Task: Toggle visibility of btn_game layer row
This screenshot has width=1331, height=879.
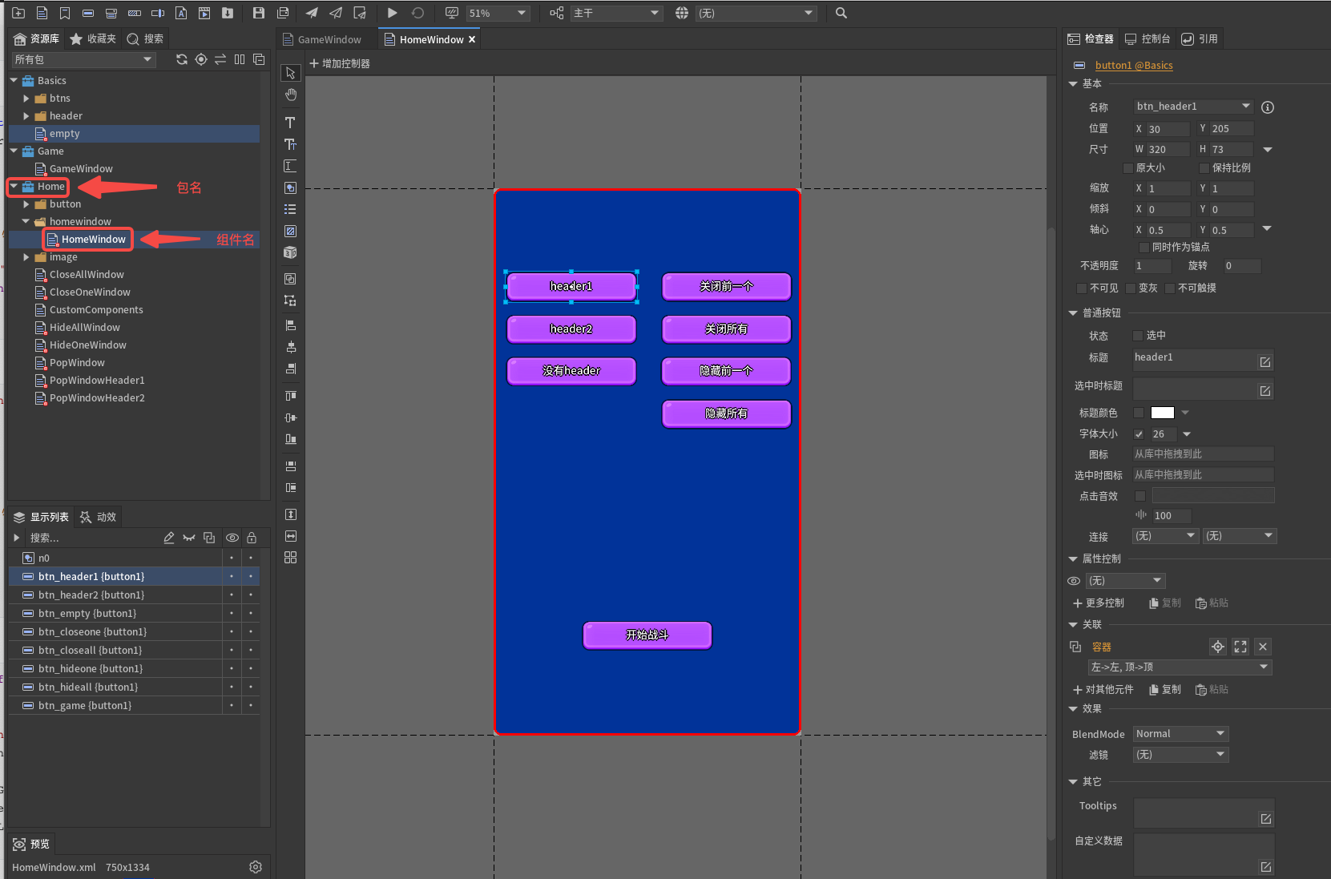Action: coord(232,705)
